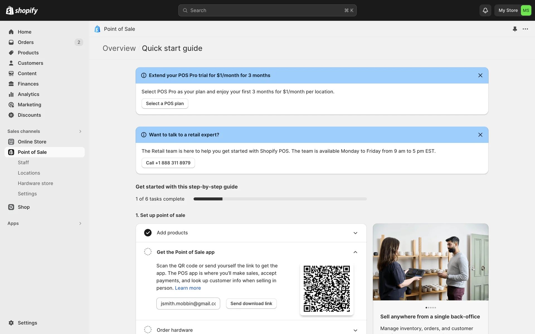Collapse the Get the Point of Sale app section
The image size is (535, 334).
[x=355, y=252]
